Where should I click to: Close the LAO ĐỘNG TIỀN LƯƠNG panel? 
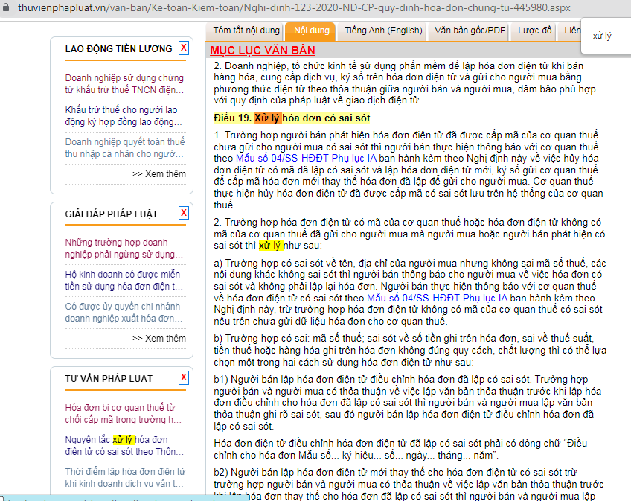click(x=184, y=48)
